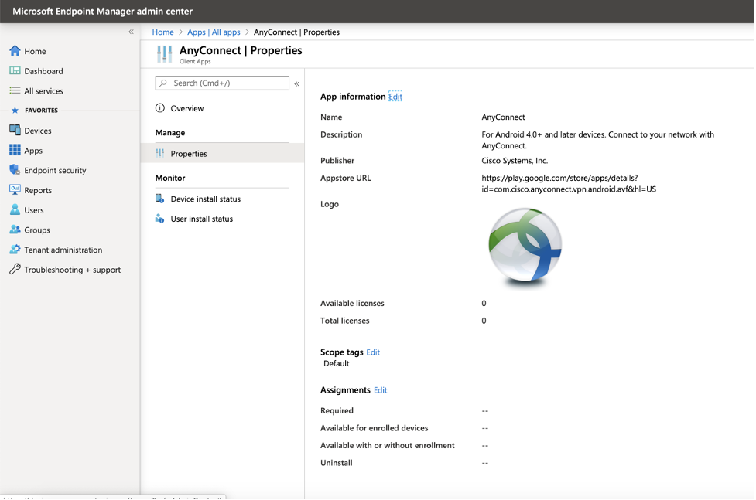Click Available with or without enrollment label

[387, 445]
